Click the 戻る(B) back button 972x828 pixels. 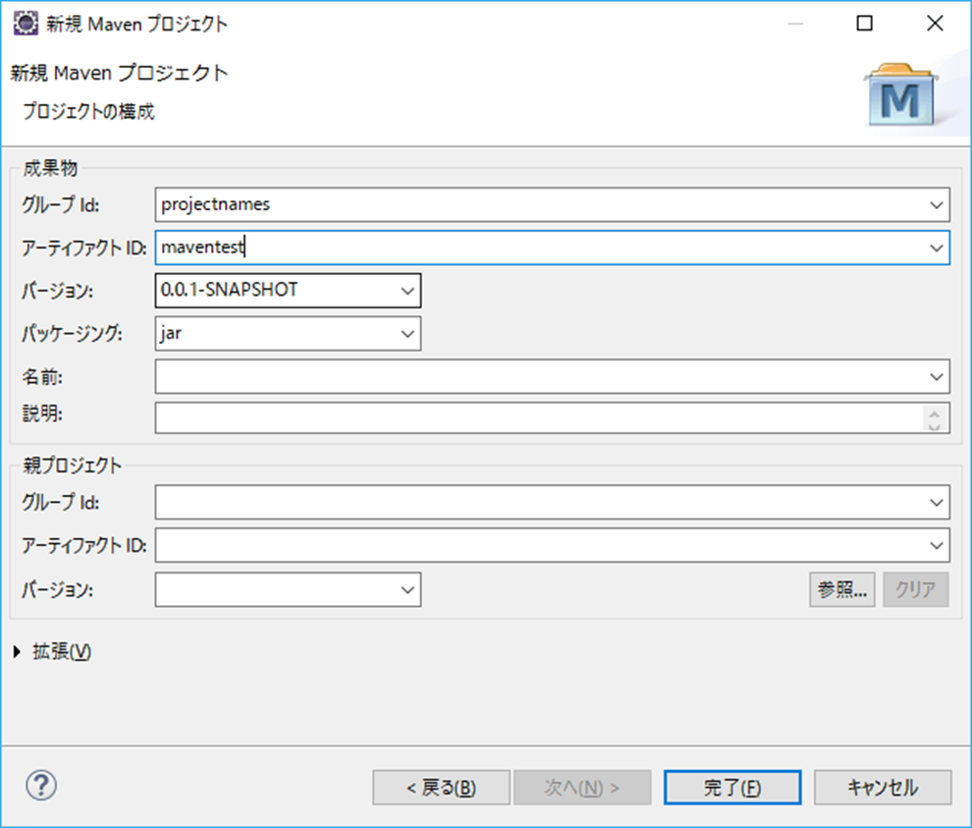442,788
